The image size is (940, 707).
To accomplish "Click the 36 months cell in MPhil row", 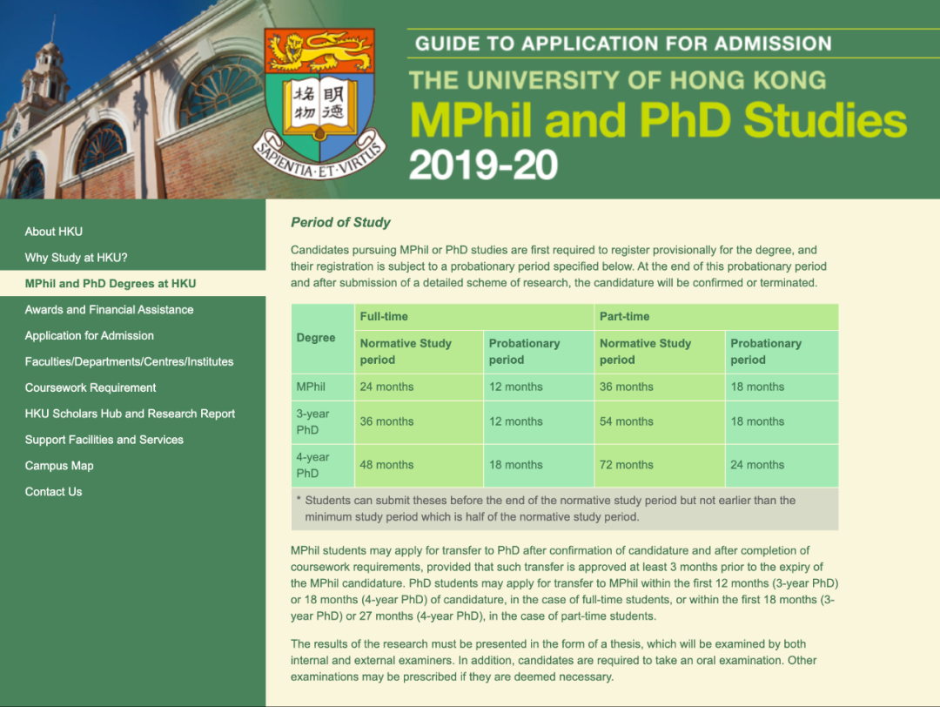I will 660,387.
